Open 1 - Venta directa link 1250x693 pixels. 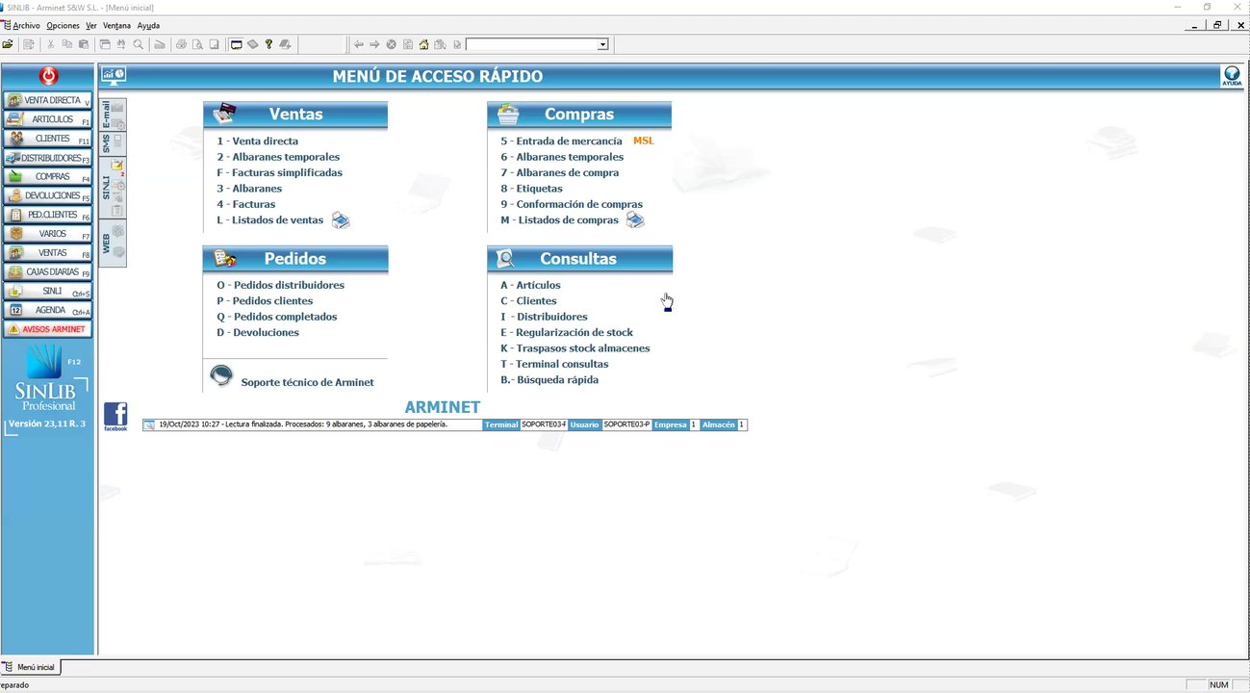coord(257,141)
